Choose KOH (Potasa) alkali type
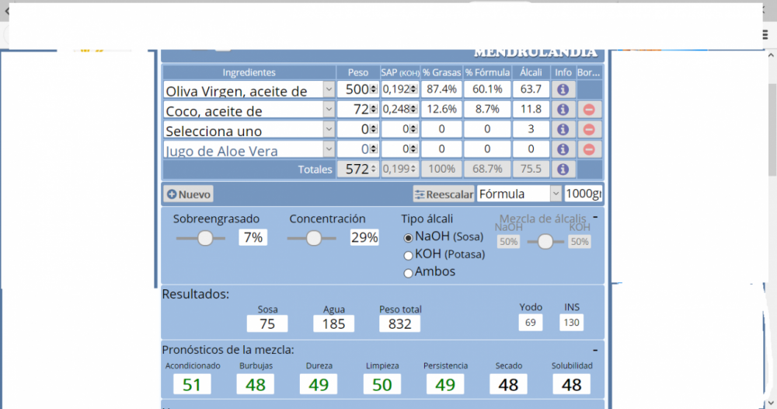 [x=409, y=255]
